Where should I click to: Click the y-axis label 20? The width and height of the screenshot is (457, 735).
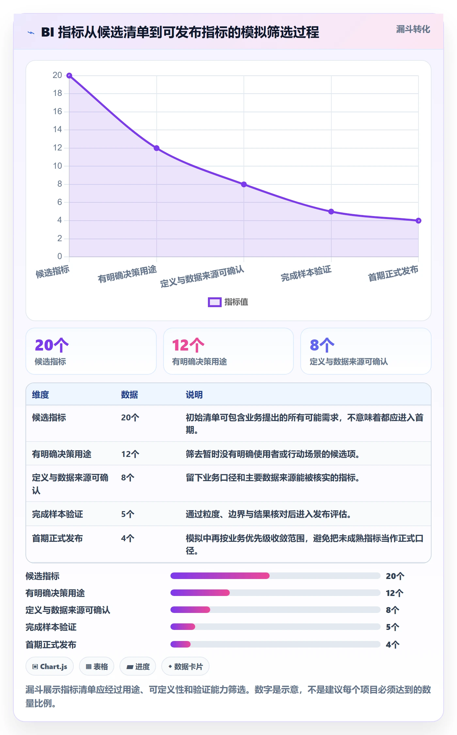57,75
